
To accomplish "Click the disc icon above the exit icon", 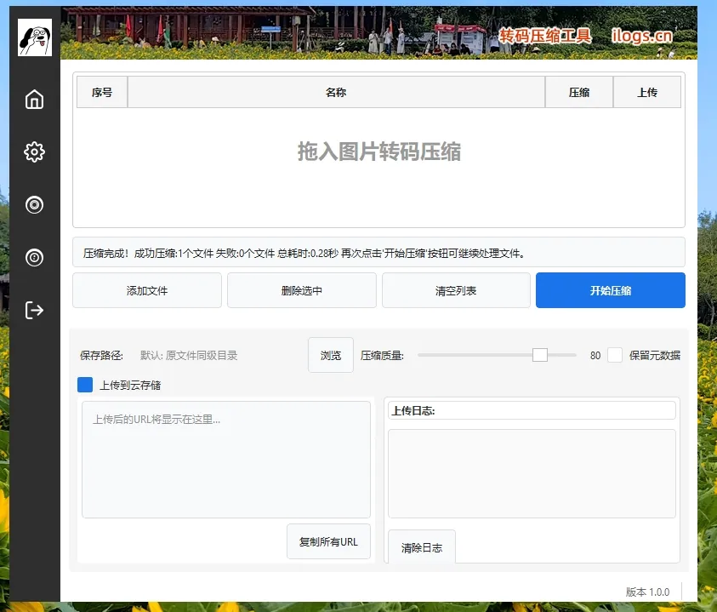I will 34,257.
